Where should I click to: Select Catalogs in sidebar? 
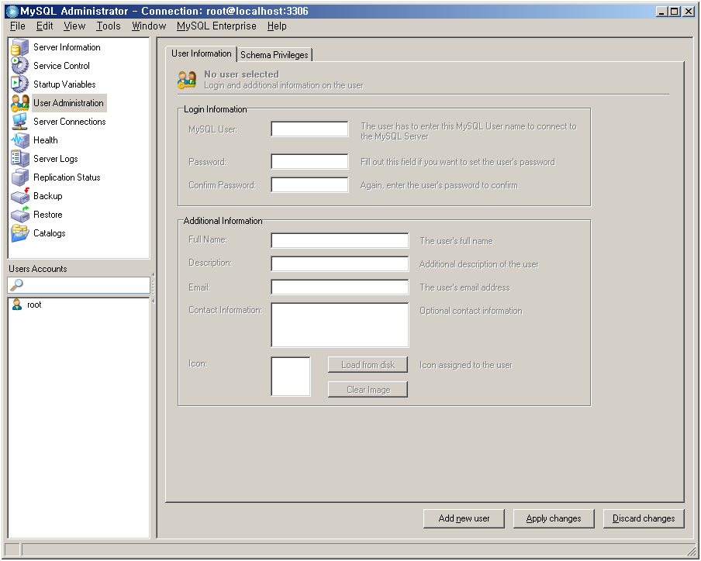click(49, 233)
